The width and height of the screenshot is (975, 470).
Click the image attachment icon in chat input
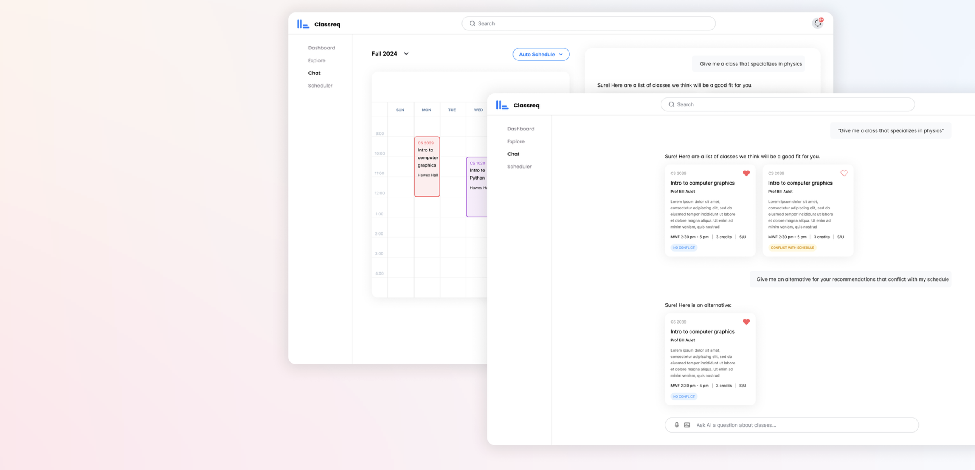click(687, 425)
